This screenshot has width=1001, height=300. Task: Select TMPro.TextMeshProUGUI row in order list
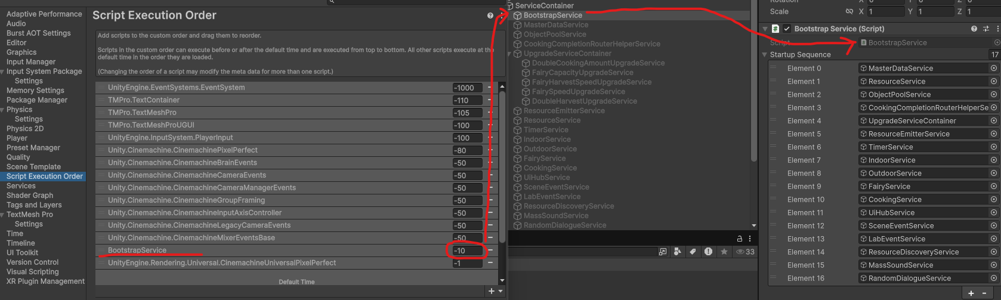(x=296, y=125)
